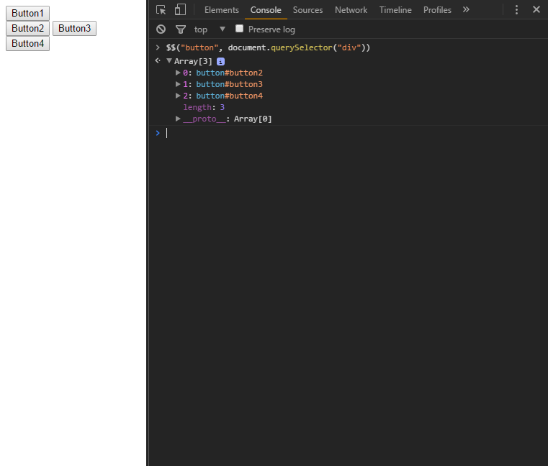Show more DevTools tabs via double chevron
548x466 pixels.
pos(466,10)
